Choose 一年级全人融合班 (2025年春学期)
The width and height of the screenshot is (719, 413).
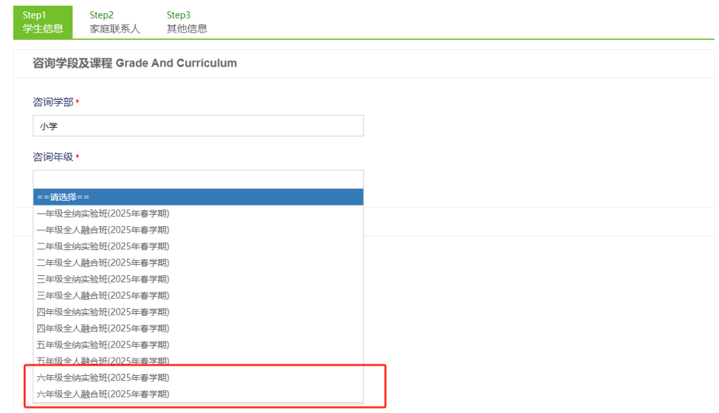click(x=103, y=230)
